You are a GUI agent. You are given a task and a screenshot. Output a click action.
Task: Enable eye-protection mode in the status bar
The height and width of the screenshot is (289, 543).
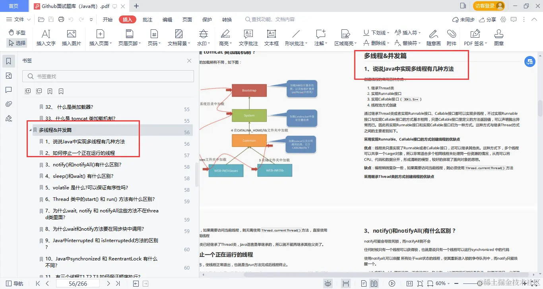tap(328, 283)
